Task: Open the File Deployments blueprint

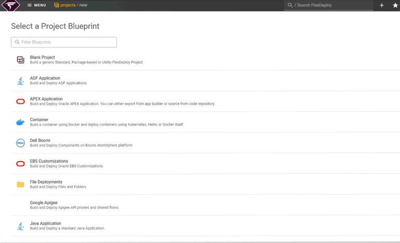Action: 205,184
